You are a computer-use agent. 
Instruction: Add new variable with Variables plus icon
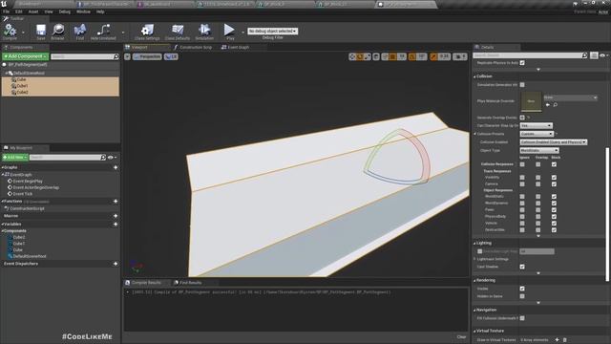[116, 225]
